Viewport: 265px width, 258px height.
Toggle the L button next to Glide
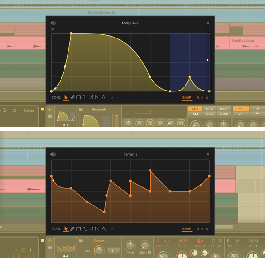149,253
